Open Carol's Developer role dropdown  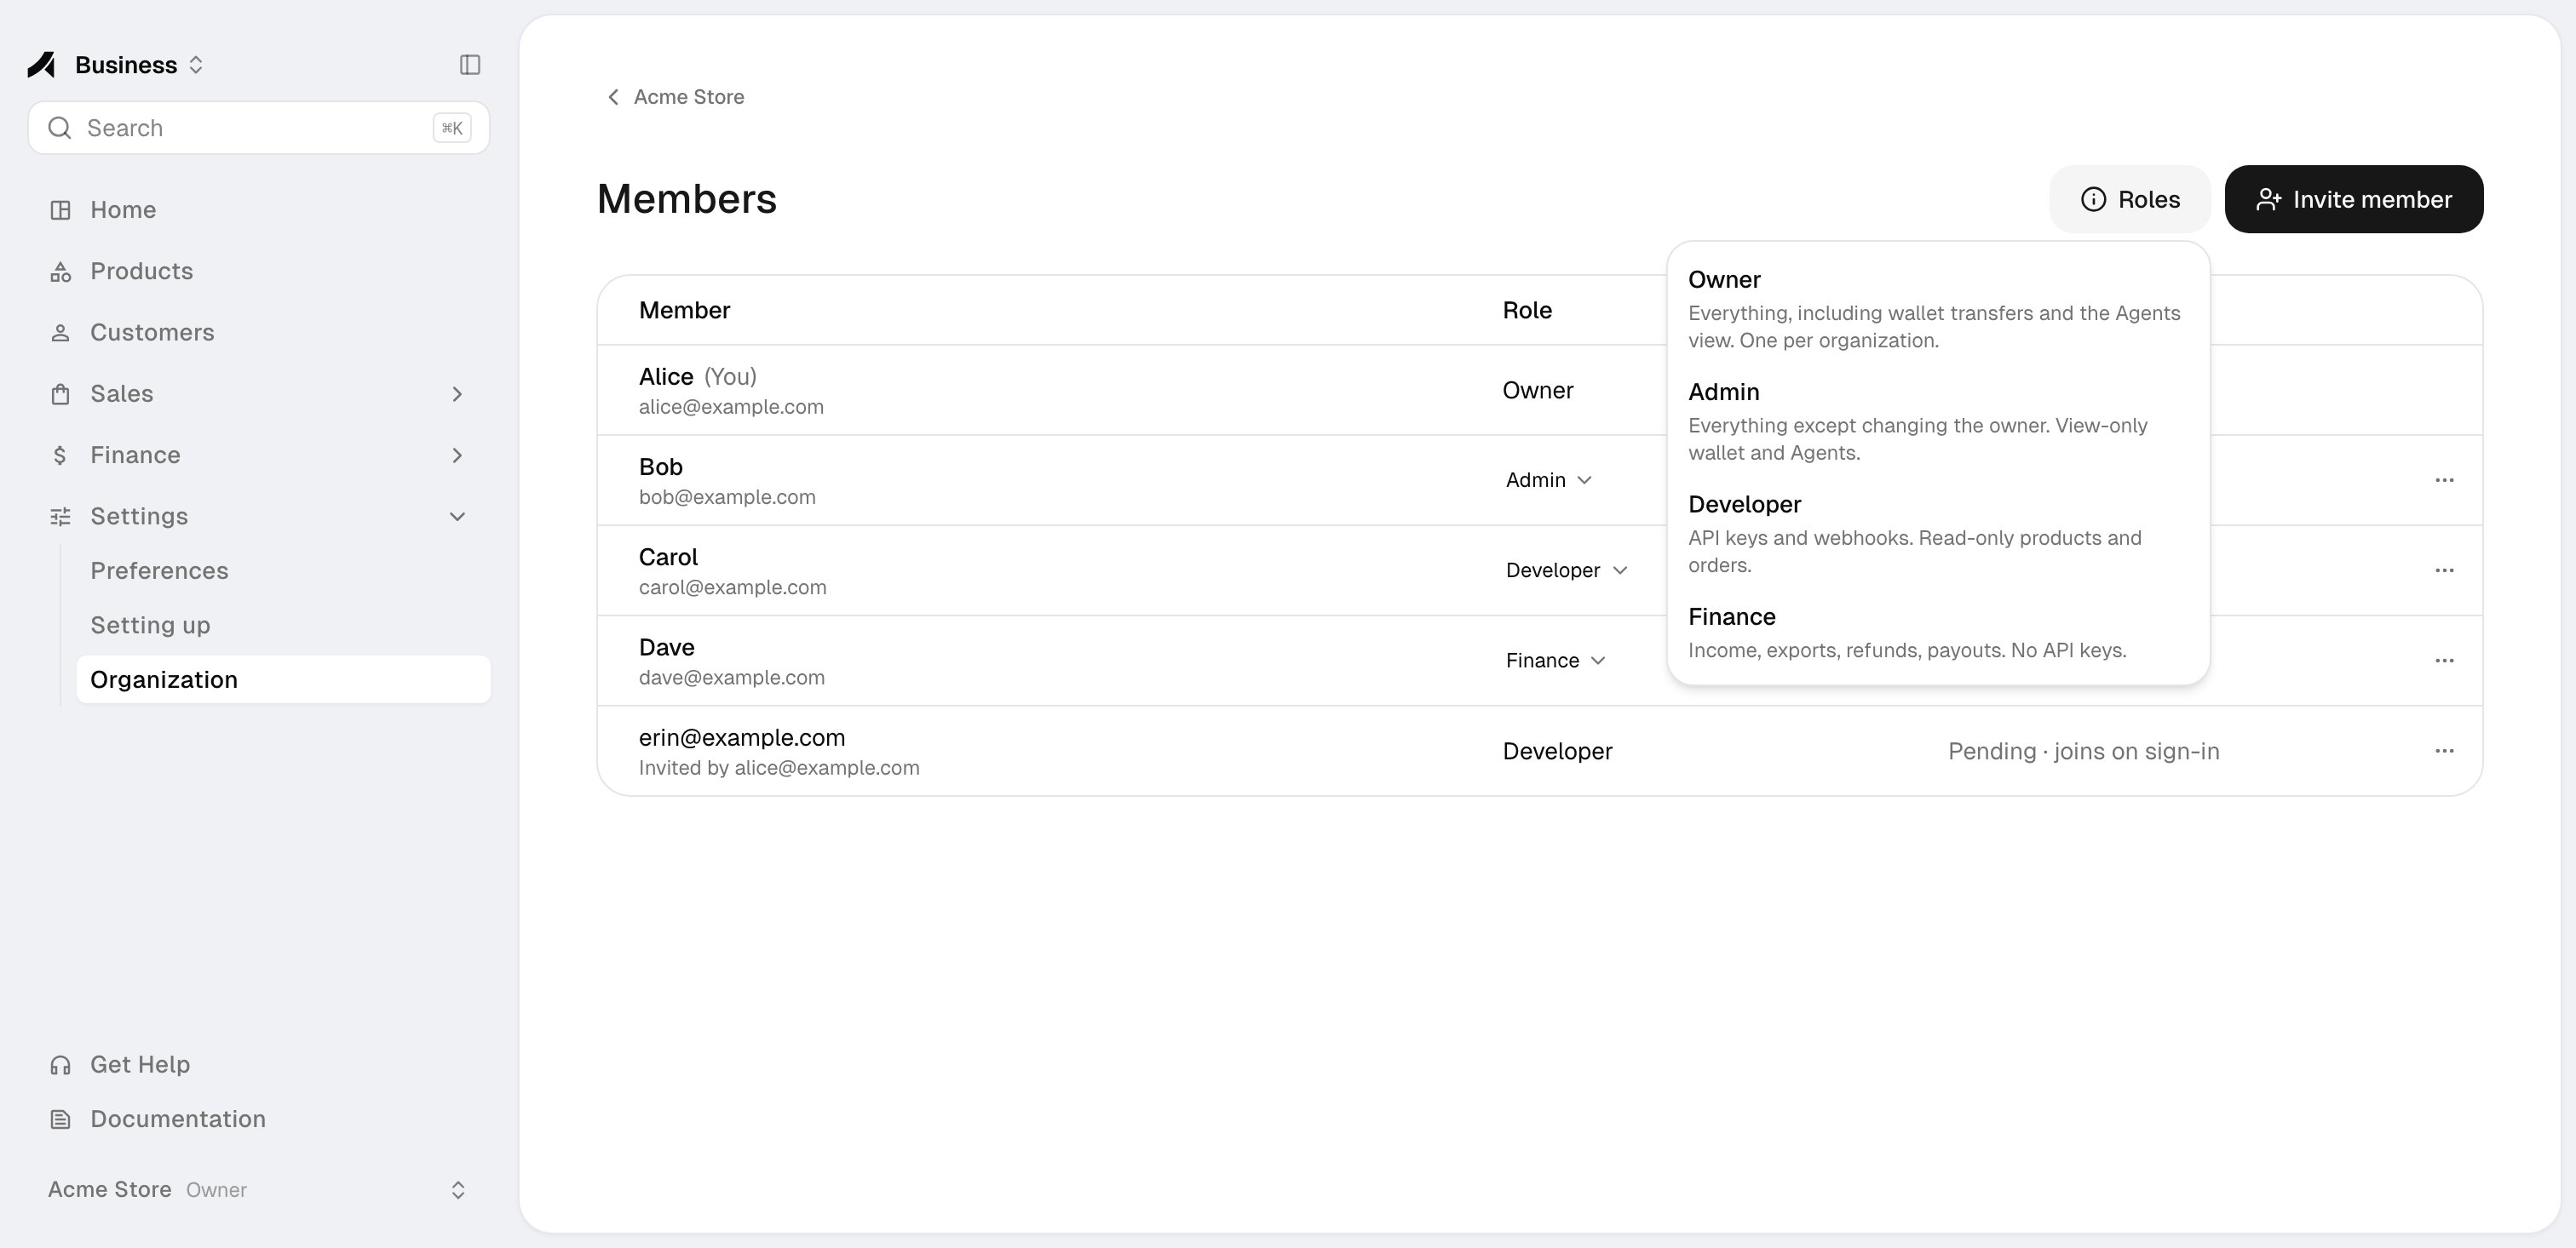point(1566,570)
